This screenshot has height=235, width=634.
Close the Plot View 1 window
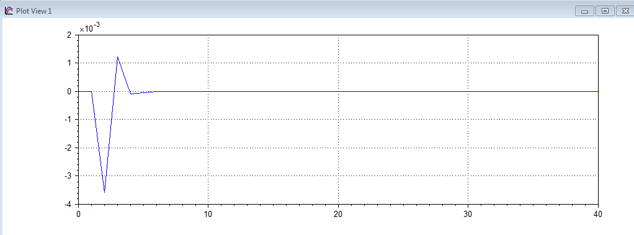pyautogui.click(x=625, y=11)
